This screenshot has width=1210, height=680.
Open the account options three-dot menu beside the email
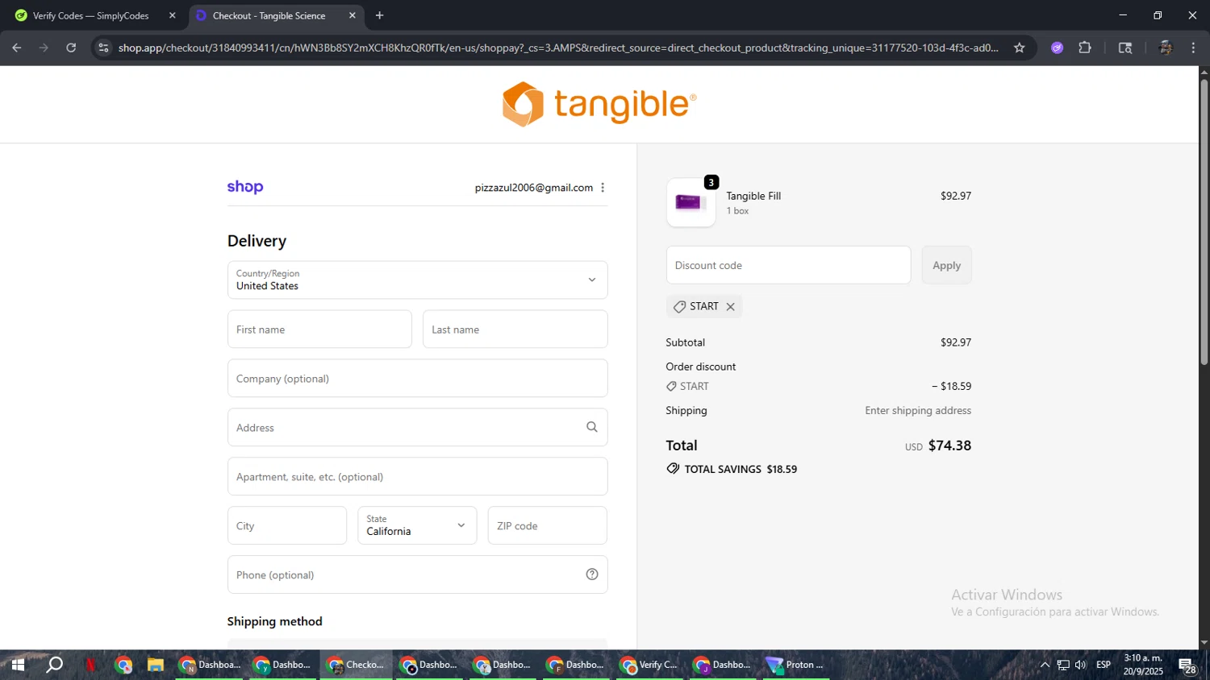[603, 188]
